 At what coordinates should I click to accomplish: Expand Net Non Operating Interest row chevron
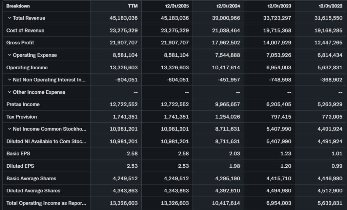point(9,80)
